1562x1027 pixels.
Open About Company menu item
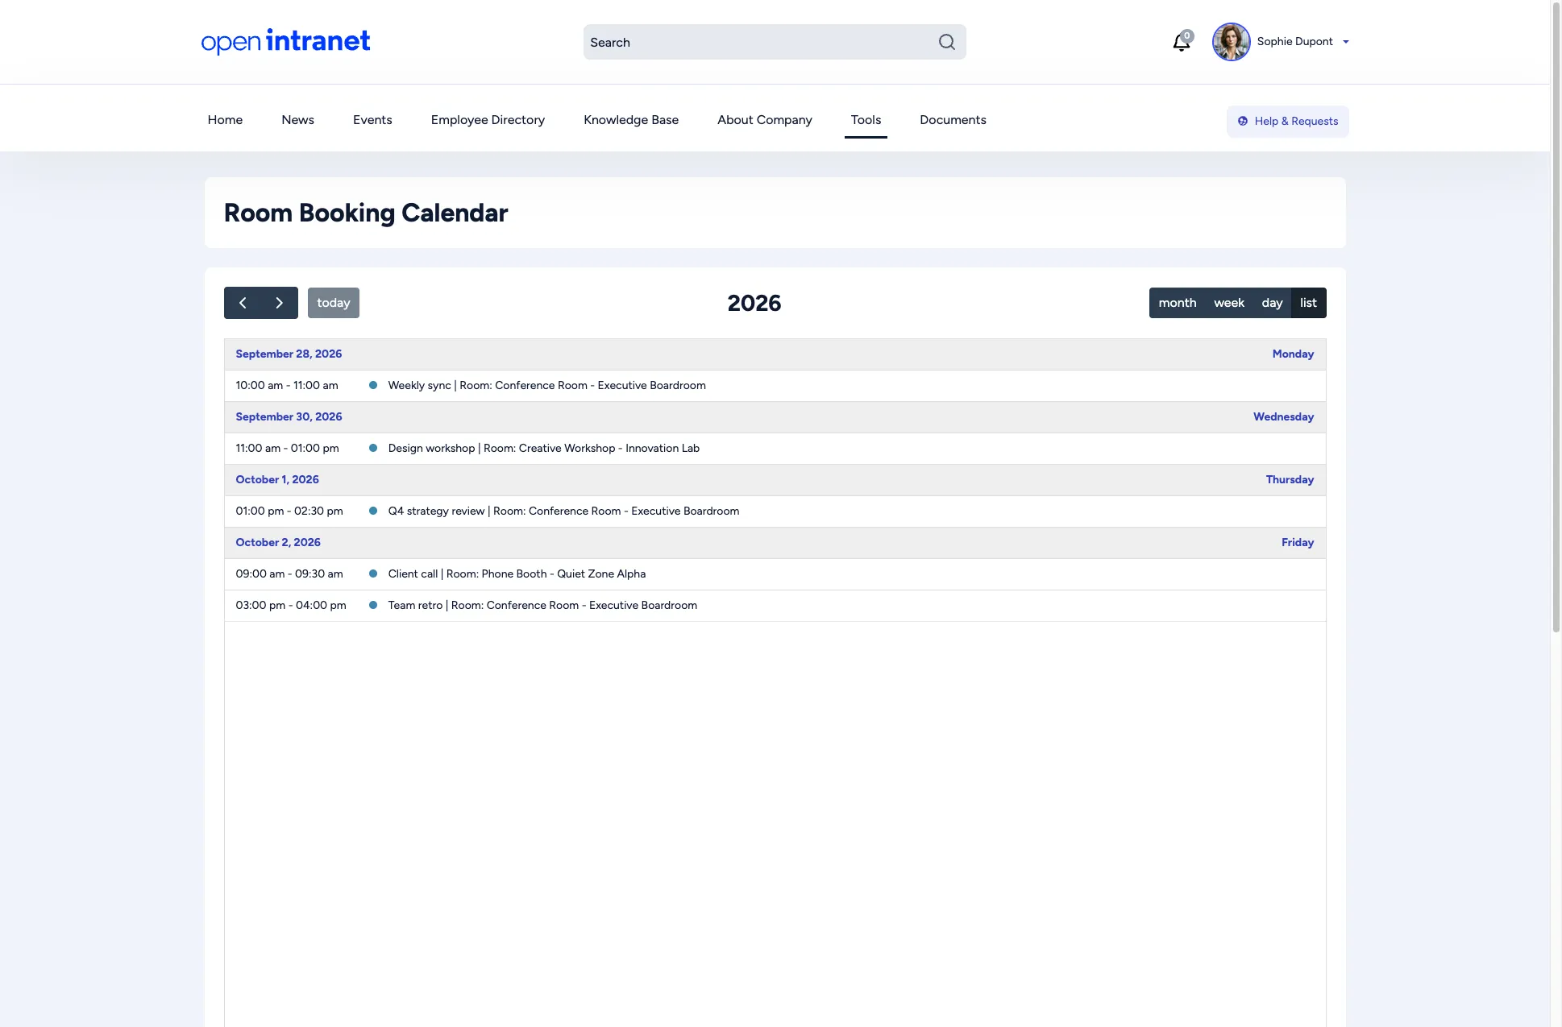[x=765, y=120]
